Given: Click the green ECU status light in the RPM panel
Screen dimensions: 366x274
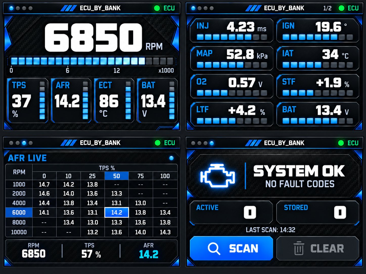Looking at the screenshot, I should [157, 8].
